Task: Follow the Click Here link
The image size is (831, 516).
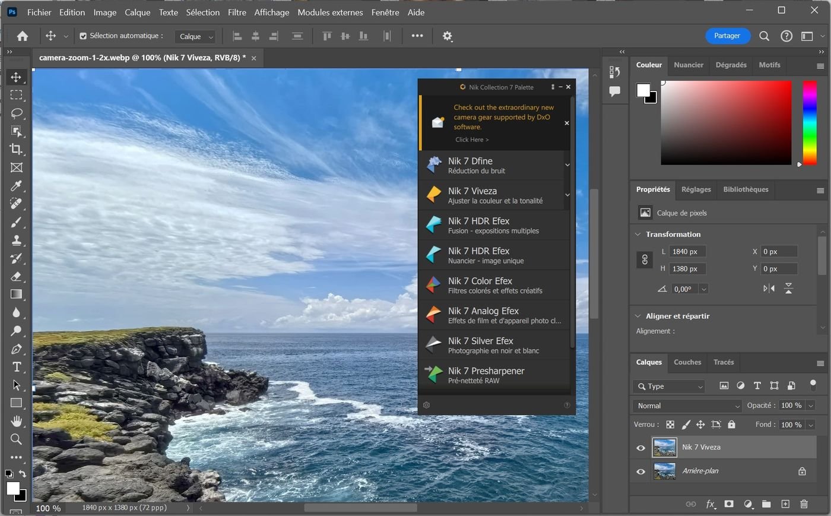Action: point(472,140)
